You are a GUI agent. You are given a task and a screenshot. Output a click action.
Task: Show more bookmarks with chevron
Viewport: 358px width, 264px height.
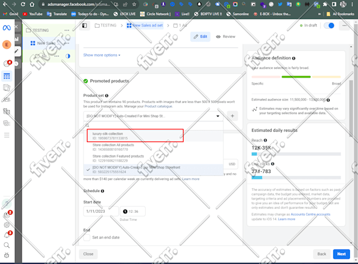pos(319,14)
